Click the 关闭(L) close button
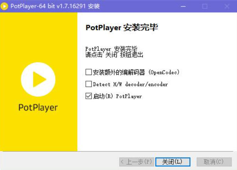Image resolution: width=237 pixels, height=170 pixels. (x=173, y=162)
